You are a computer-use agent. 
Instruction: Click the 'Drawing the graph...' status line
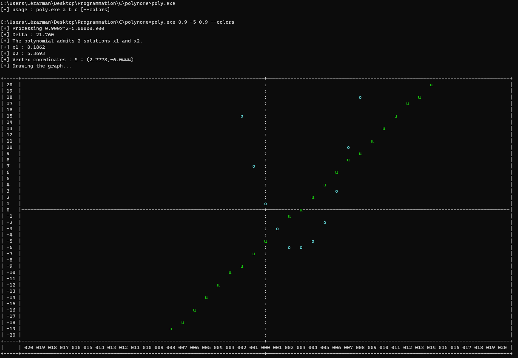pyautogui.click(x=42, y=66)
